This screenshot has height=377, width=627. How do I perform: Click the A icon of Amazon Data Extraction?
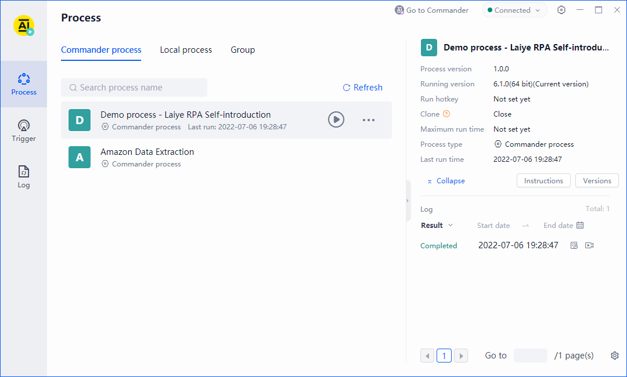tap(80, 157)
